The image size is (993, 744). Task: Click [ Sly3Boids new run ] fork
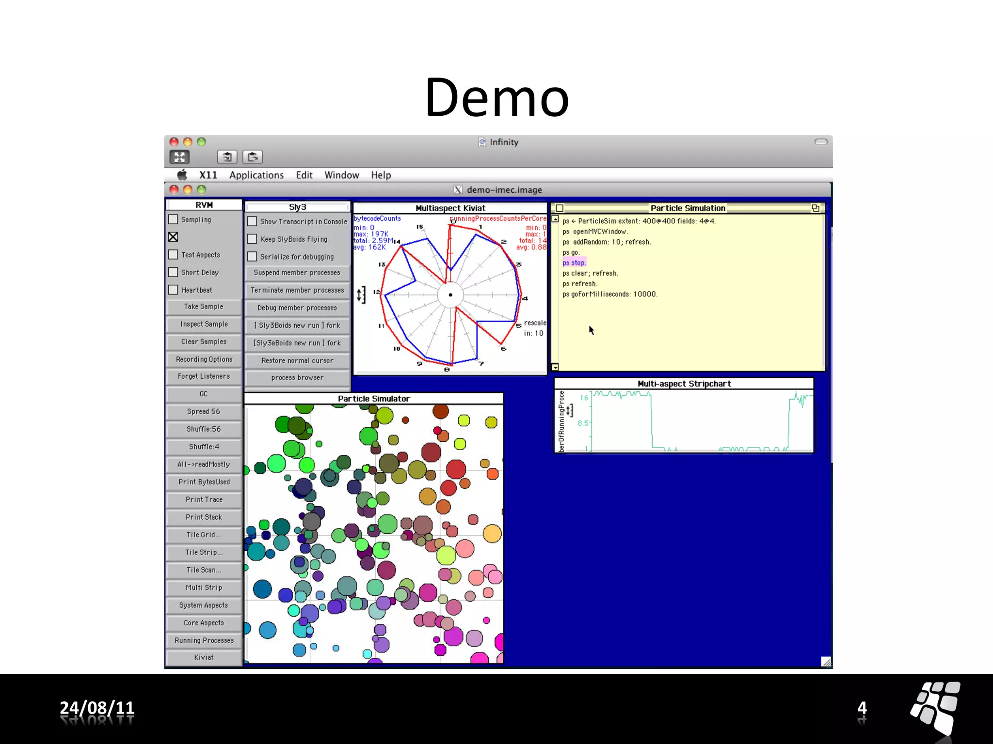click(x=297, y=325)
